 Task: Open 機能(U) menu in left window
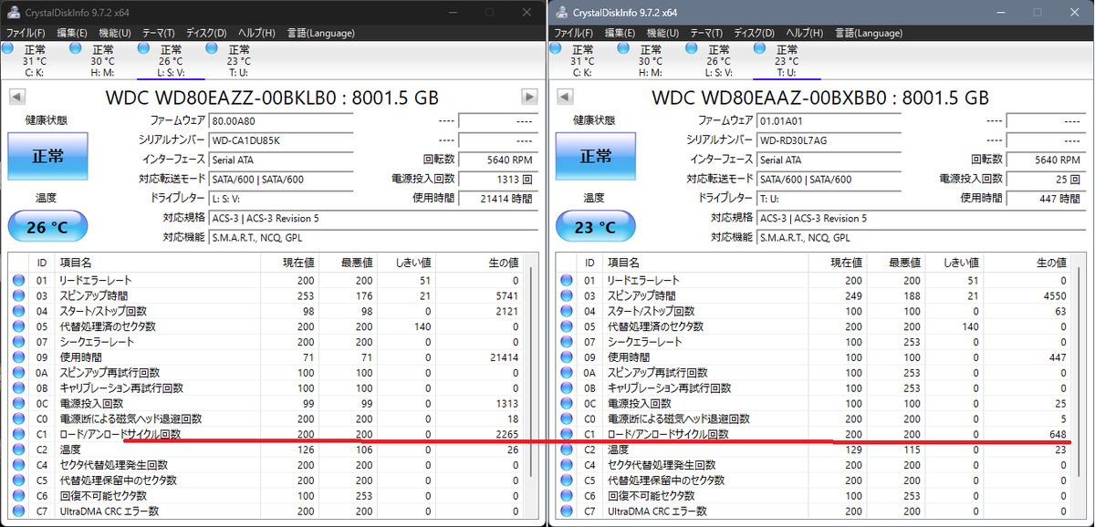115,33
